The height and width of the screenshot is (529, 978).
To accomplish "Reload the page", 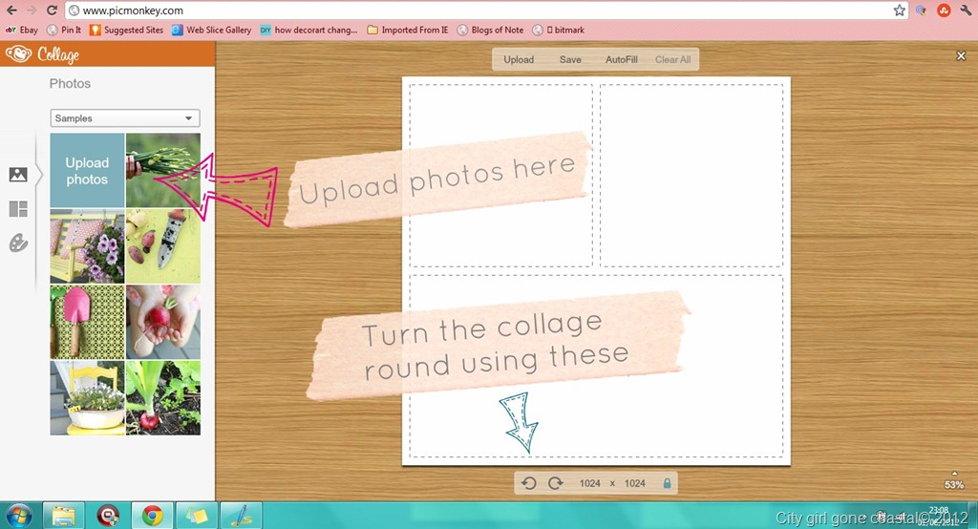I will click(x=52, y=10).
